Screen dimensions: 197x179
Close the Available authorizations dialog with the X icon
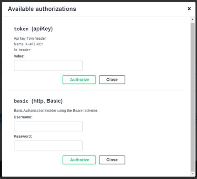pos(189,9)
